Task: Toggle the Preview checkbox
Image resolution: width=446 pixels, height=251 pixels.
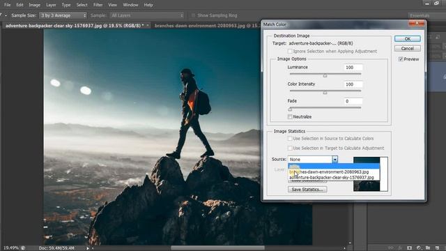Action: pos(401,59)
